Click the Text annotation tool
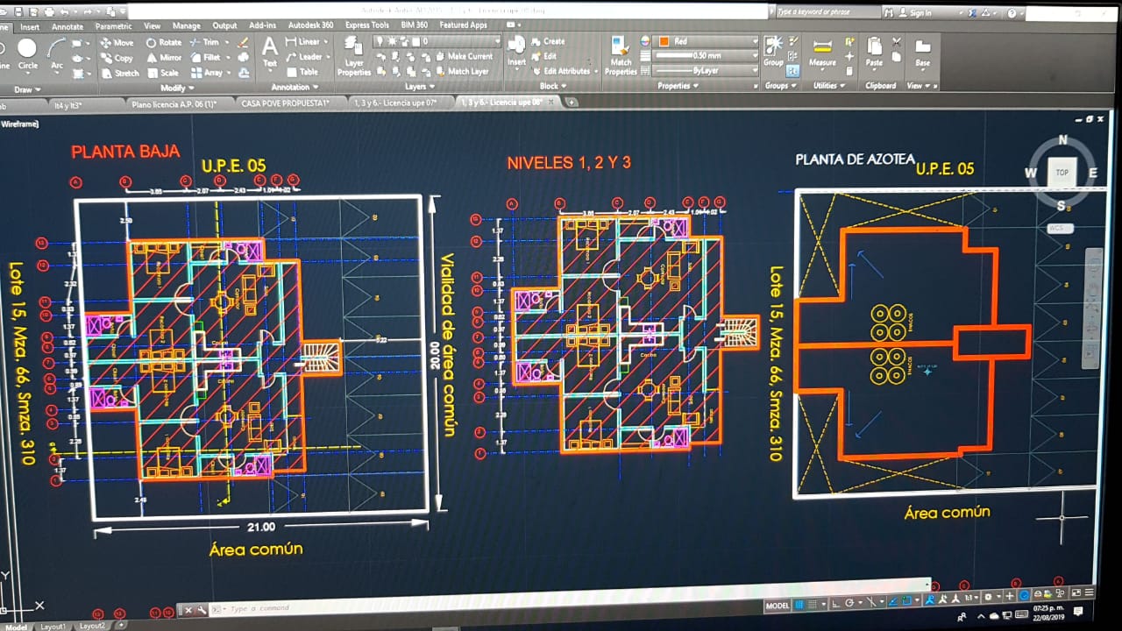This screenshot has width=1122, height=631. click(x=269, y=52)
